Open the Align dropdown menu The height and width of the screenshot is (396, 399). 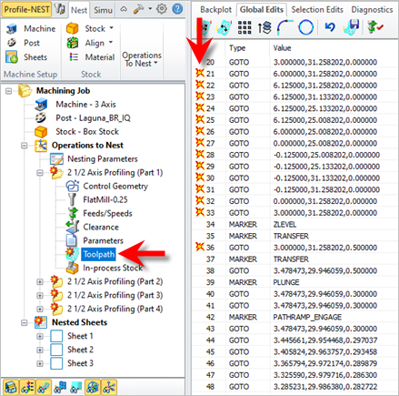coord(111,43)
